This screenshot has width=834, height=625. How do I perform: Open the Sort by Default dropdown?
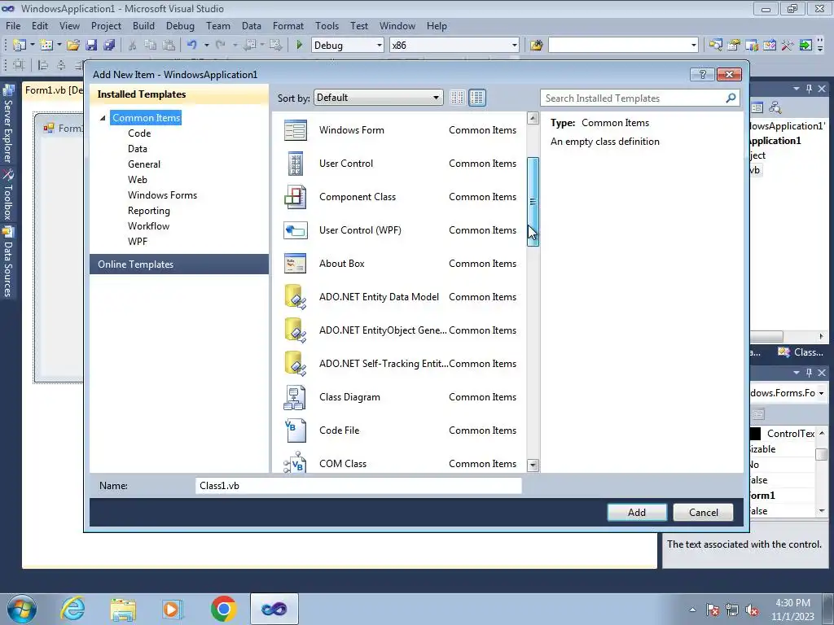(x=378, y=98)
